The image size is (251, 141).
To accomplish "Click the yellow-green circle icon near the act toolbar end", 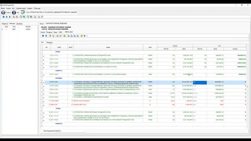I will [82, 36].
